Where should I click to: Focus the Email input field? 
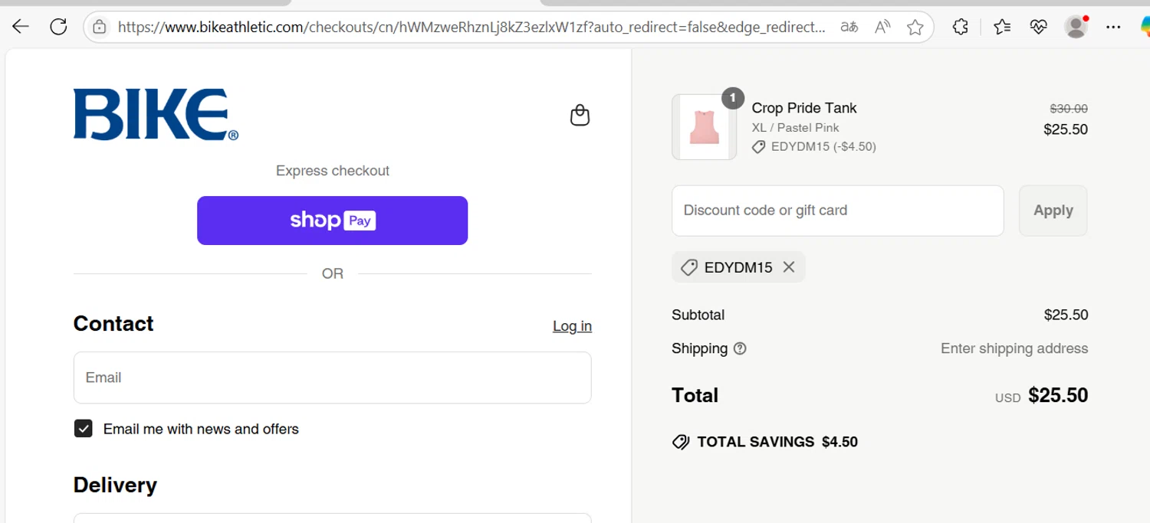click(333, 378)
